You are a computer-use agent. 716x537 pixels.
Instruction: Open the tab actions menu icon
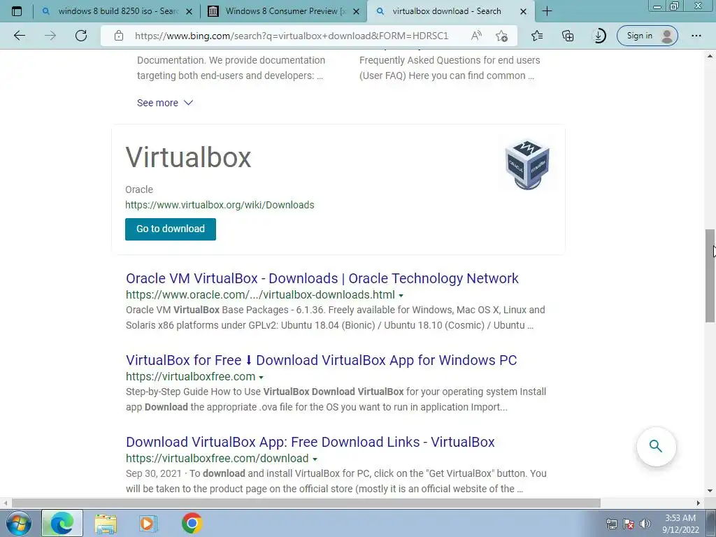[x=17, y=11]
